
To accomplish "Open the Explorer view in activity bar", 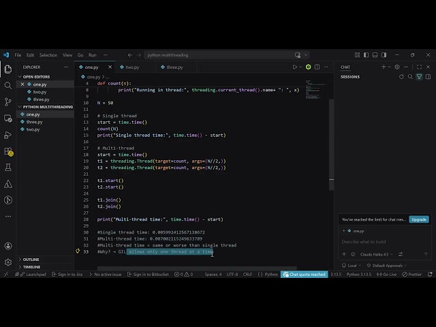I will 8,69.
